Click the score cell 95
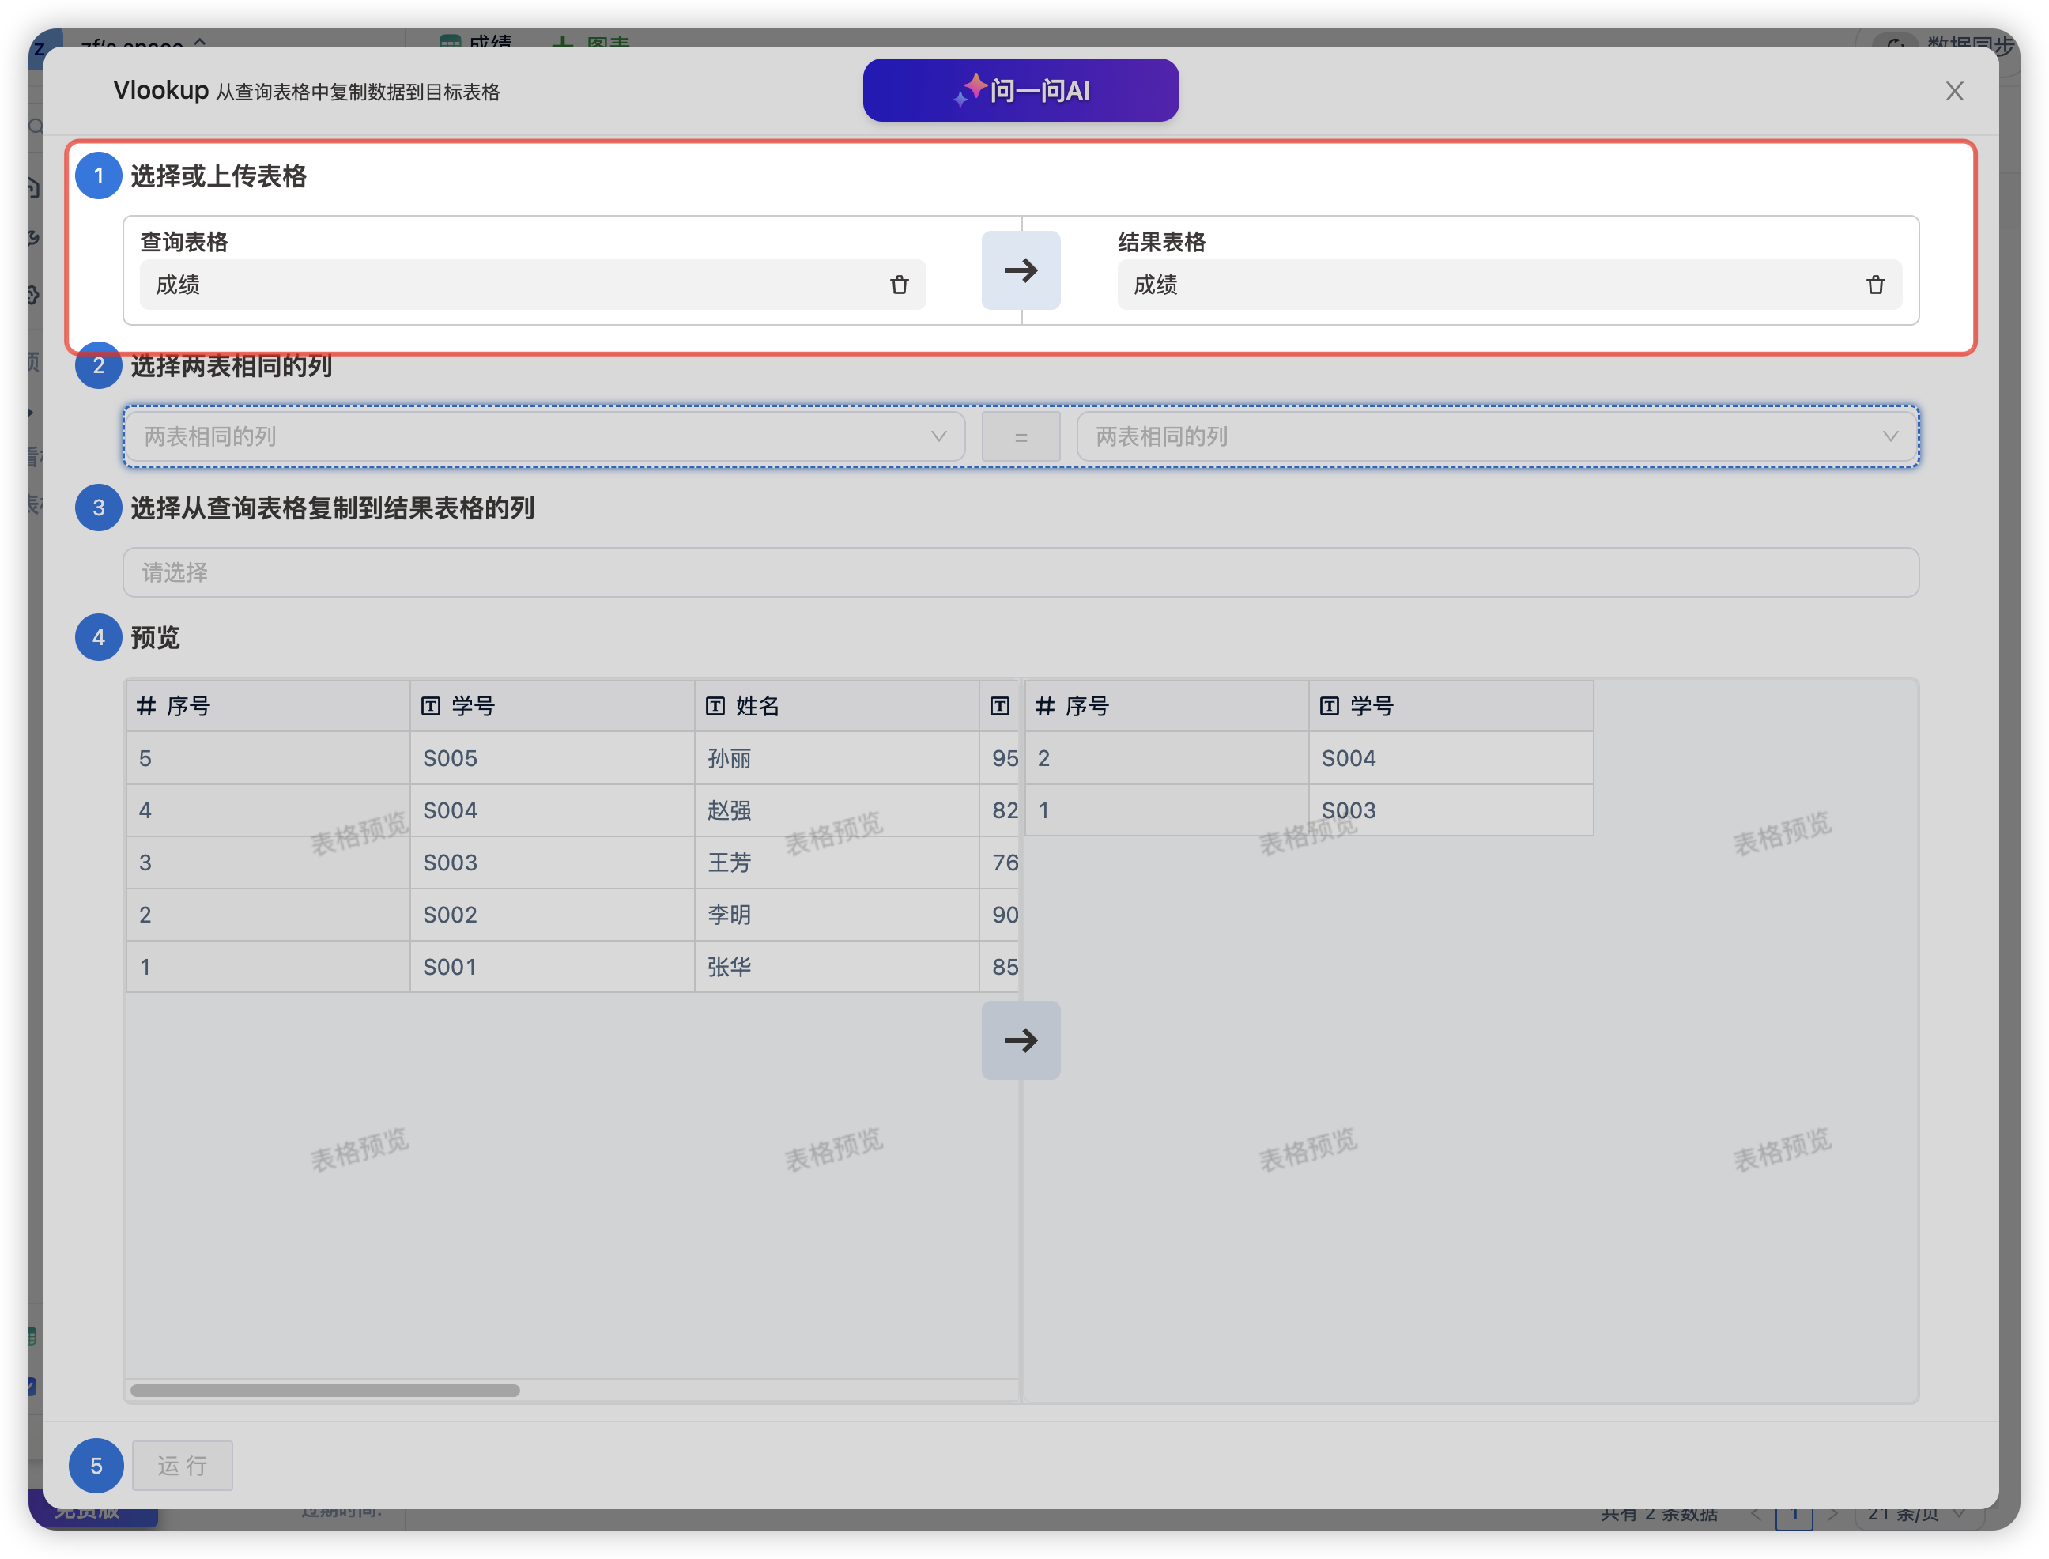This screenshot has width=2049, height=1559. point(1000,758)
